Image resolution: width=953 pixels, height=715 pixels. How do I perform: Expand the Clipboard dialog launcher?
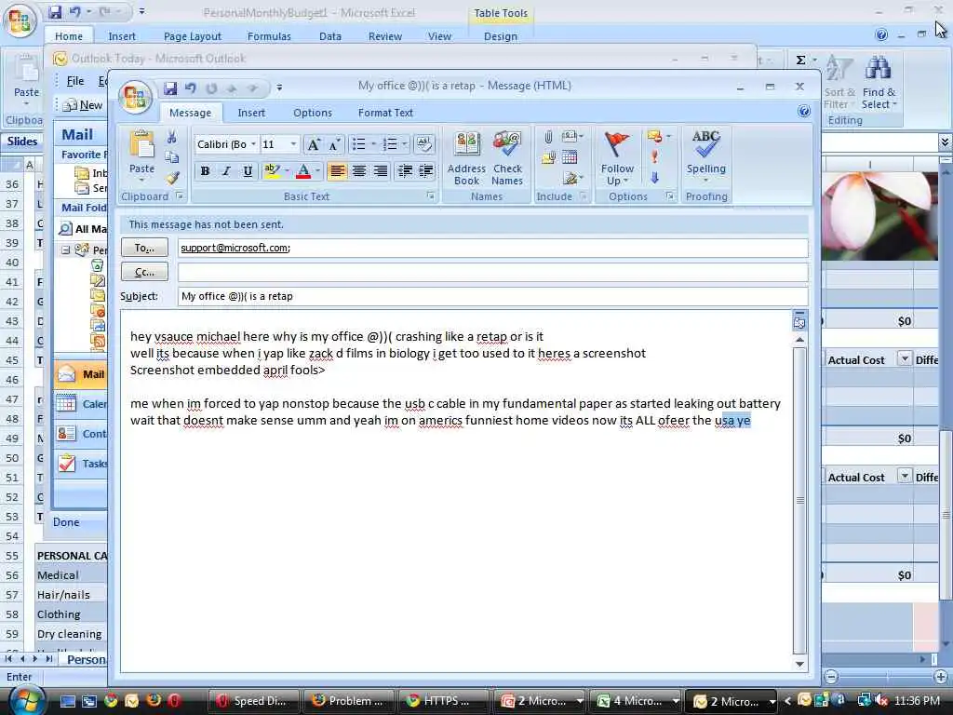pos(180,196)
